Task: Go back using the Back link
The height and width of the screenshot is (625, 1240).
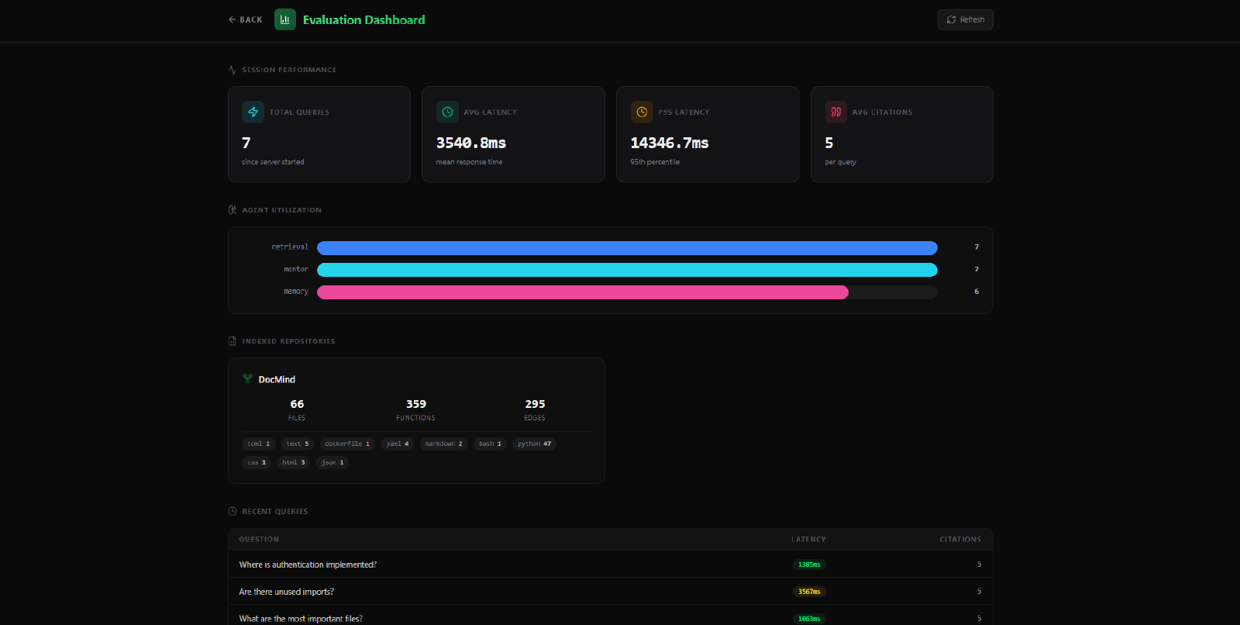Action: pos(245,20)
